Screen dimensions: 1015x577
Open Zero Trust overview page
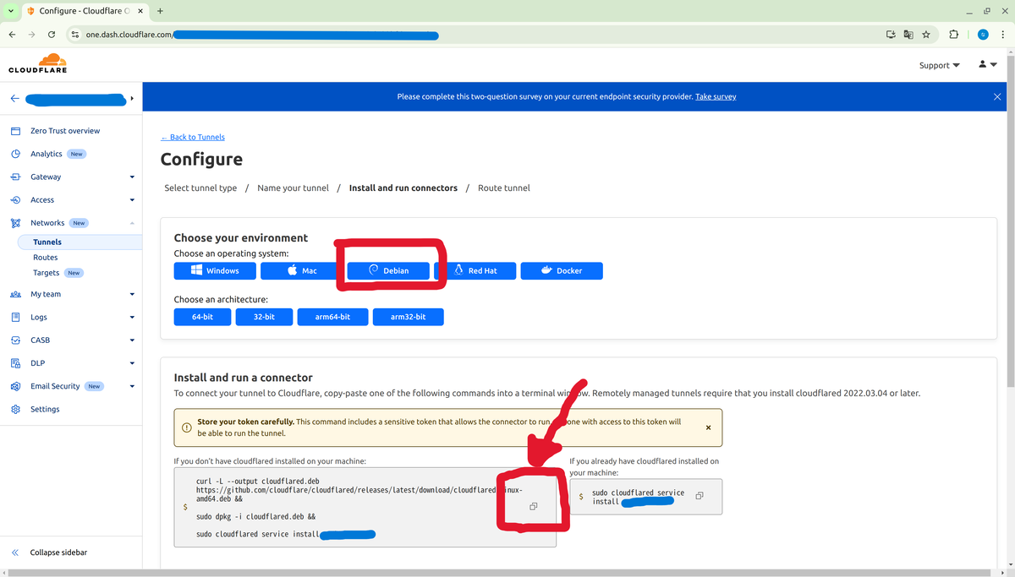pyautogui.click(x=65, y=131)
